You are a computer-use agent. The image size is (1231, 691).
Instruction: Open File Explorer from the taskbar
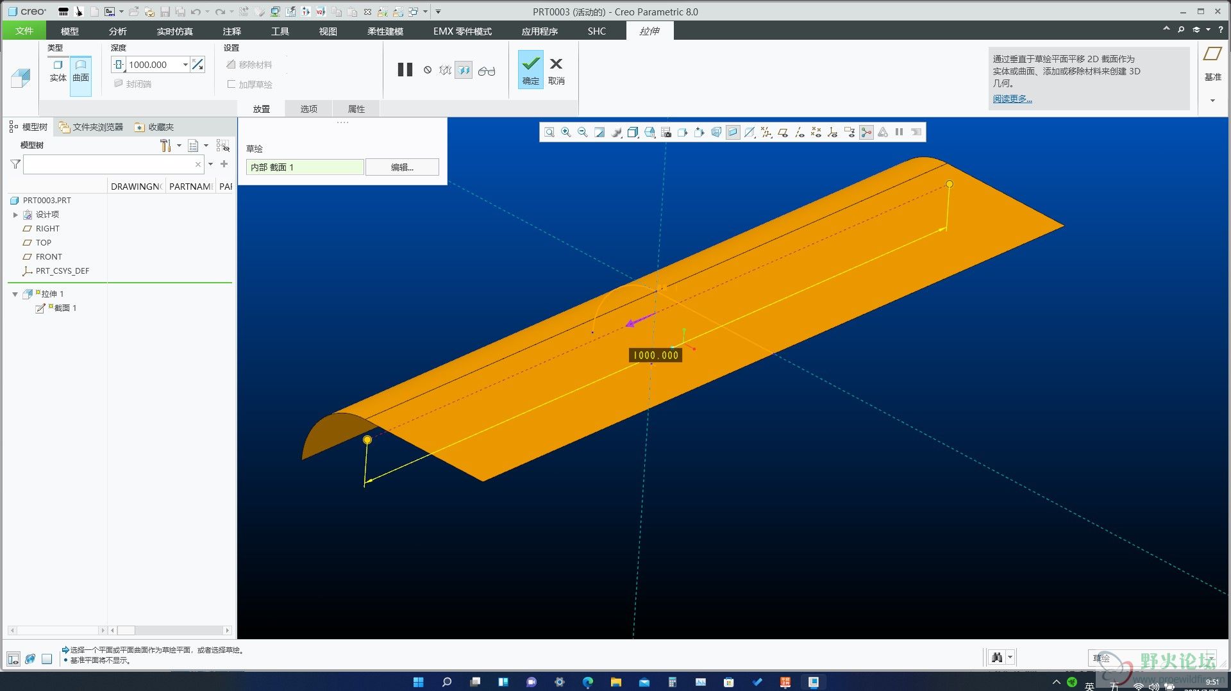pyautogui.click(x=616, y=682)
